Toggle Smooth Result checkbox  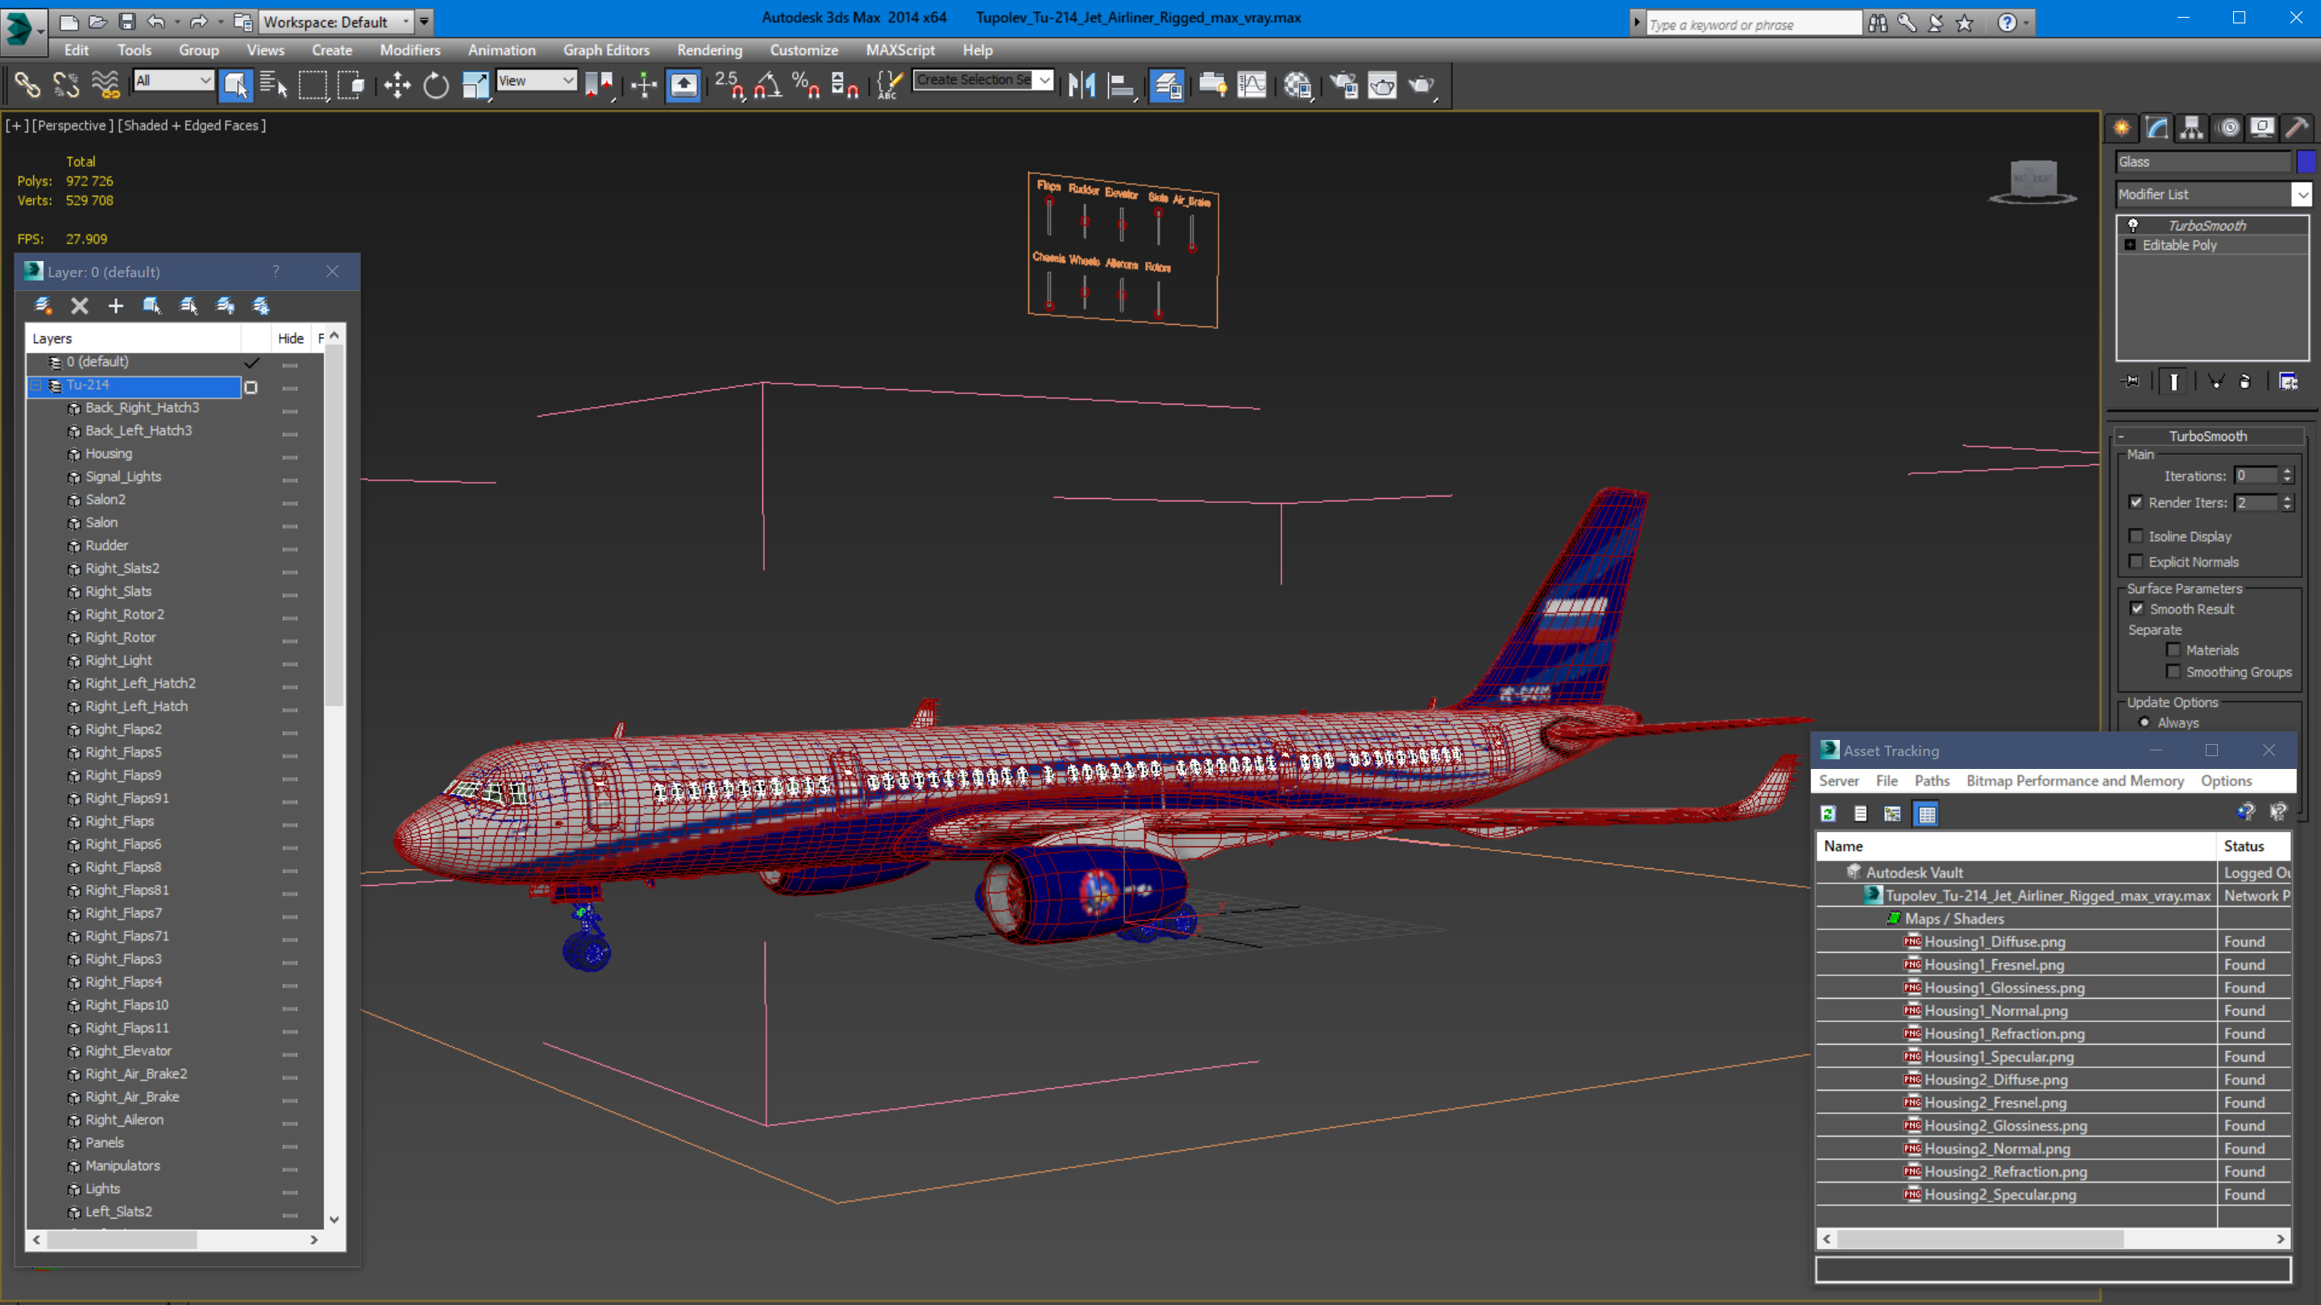click(x=2137, y=609)
